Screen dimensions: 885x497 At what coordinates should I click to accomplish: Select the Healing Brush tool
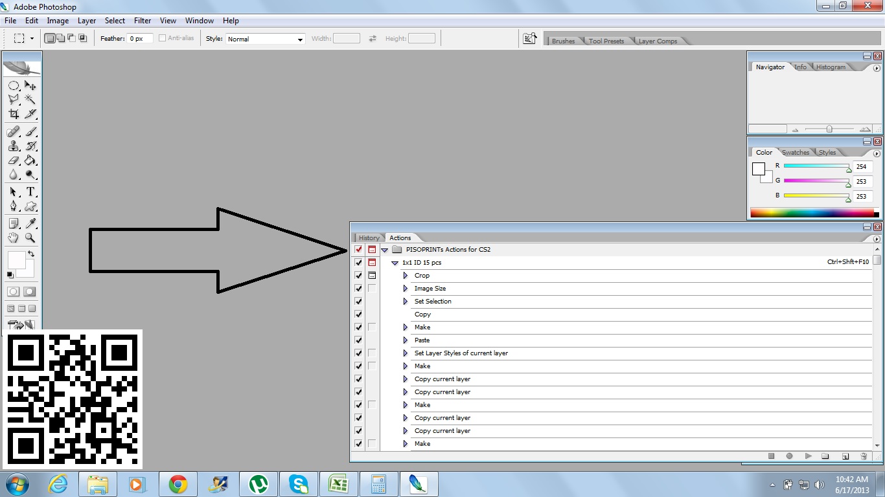tap(14, 132)
